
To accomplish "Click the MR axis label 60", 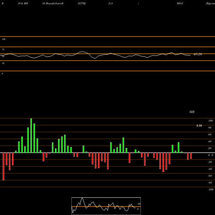I will [210, 135].
